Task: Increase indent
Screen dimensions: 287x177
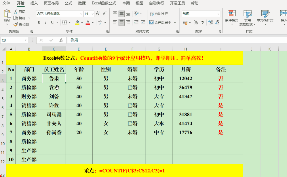Action: click(x=143, y=22)
